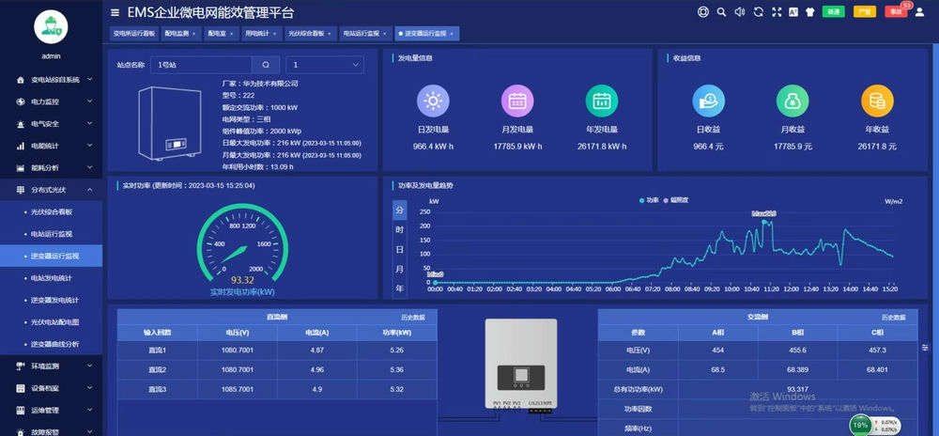Open the theme skin shirt icon
The width and height of the screenshot is (939, 436).
[x=809, y=12]
